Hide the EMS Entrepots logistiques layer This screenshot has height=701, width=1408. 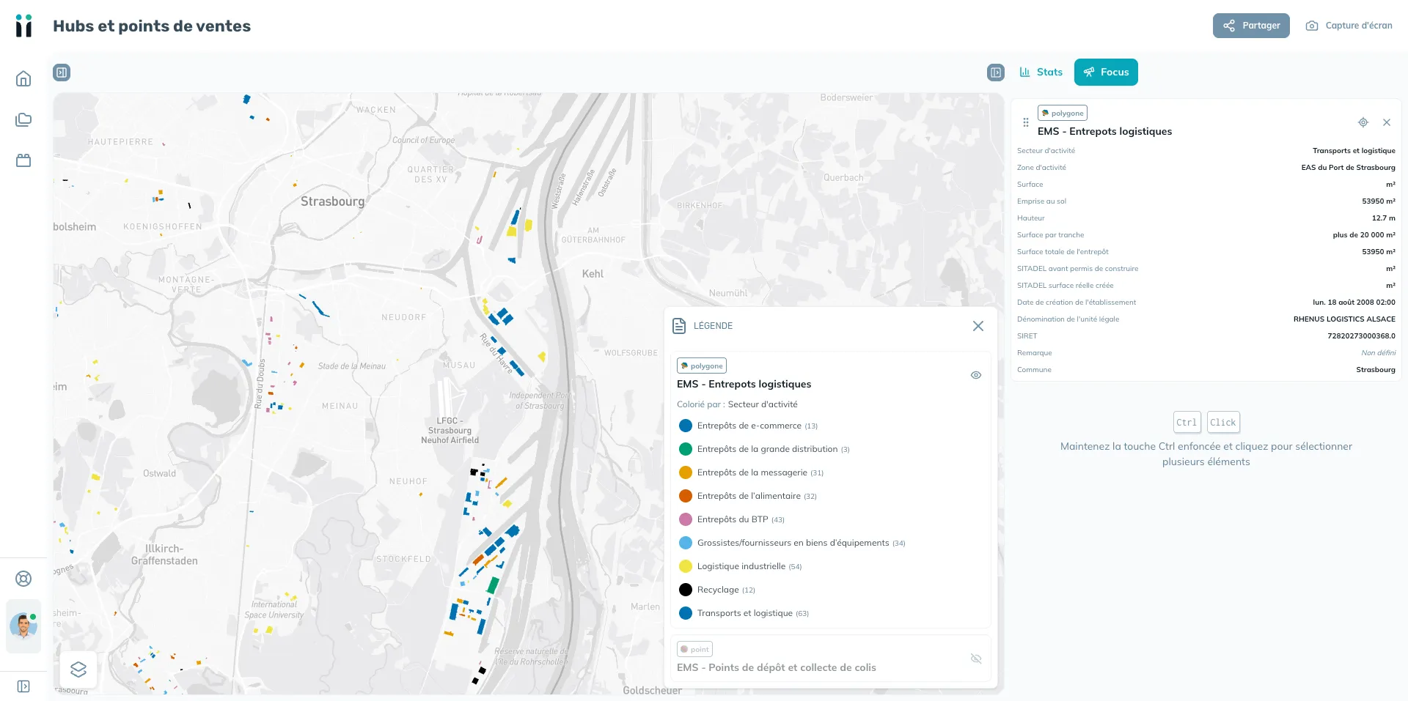[976, 375]
